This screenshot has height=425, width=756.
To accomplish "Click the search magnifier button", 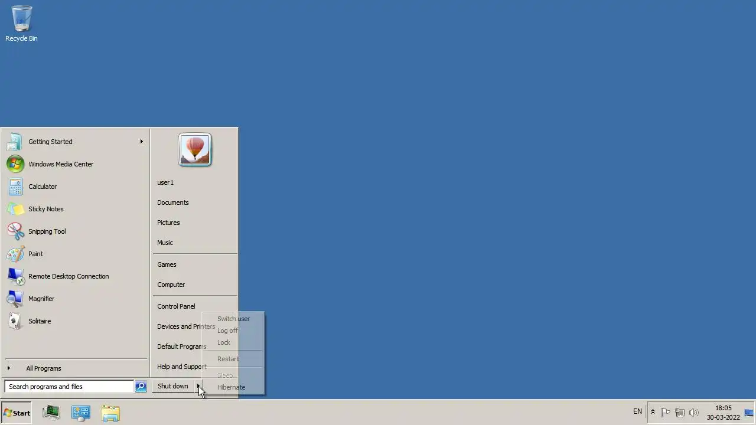I will (141, 387).
